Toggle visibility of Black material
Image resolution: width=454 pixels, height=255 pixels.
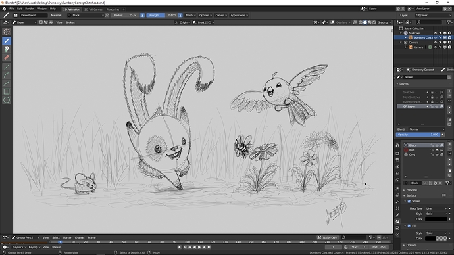(x=437, y=145)
